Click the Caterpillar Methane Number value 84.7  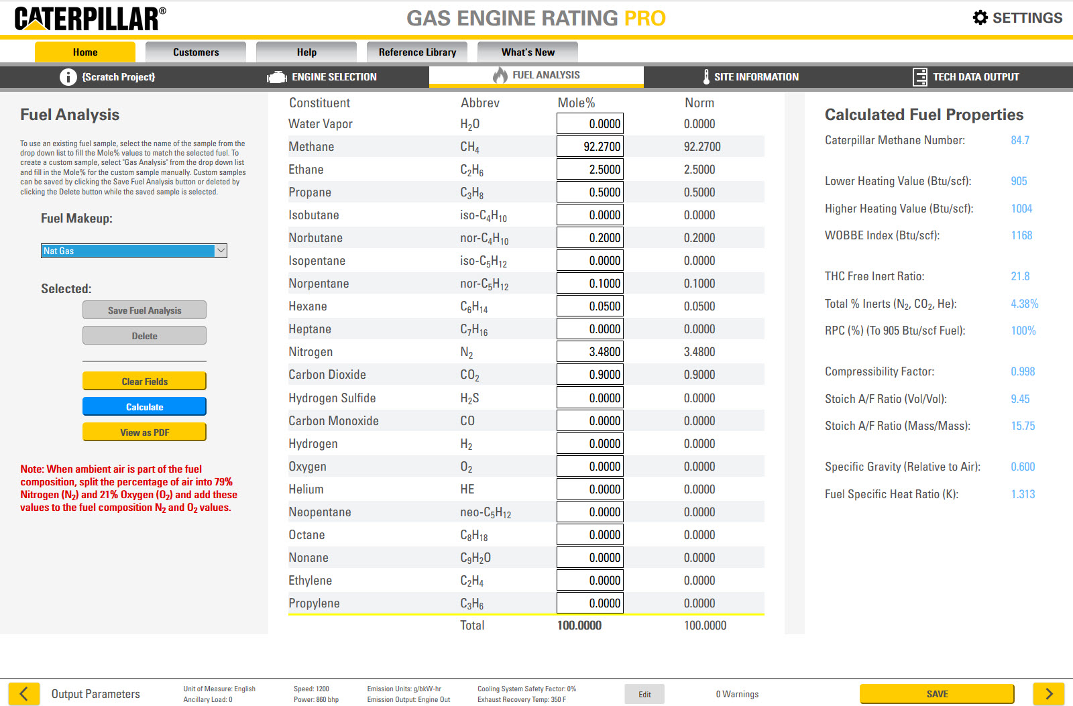click(x=1020, y=140)
